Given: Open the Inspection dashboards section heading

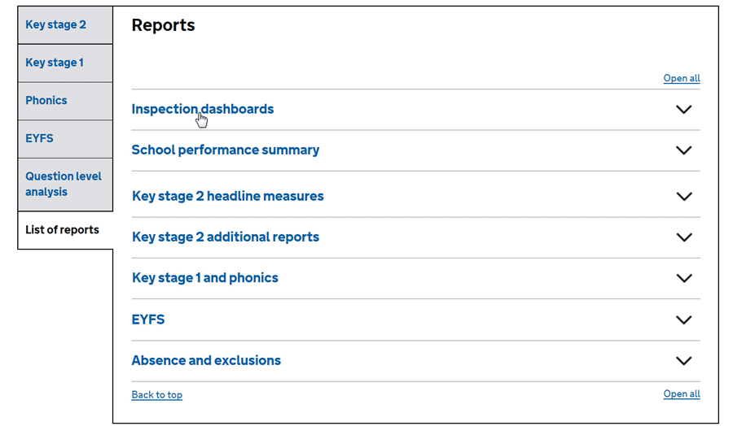Looking at the screenshot, I should 203,109.
